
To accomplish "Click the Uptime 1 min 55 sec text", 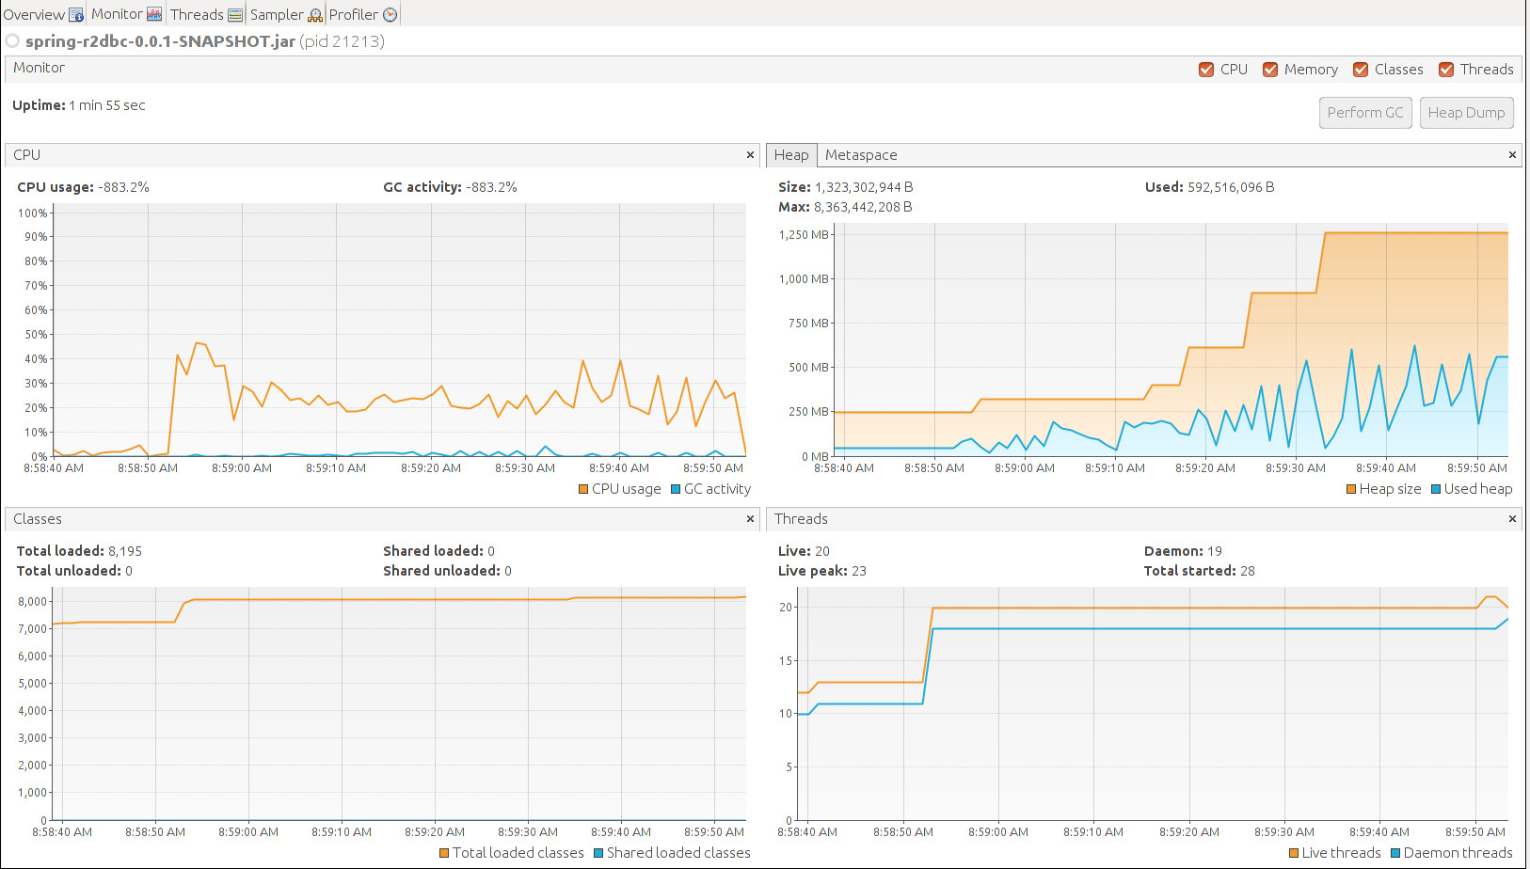I will coord(79,105).
